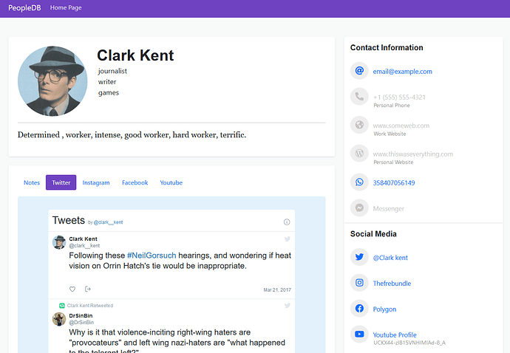Click Twitter bird icon on Clark Kent tweet
This screenshot has height=353, width=510.
point(288,239)
